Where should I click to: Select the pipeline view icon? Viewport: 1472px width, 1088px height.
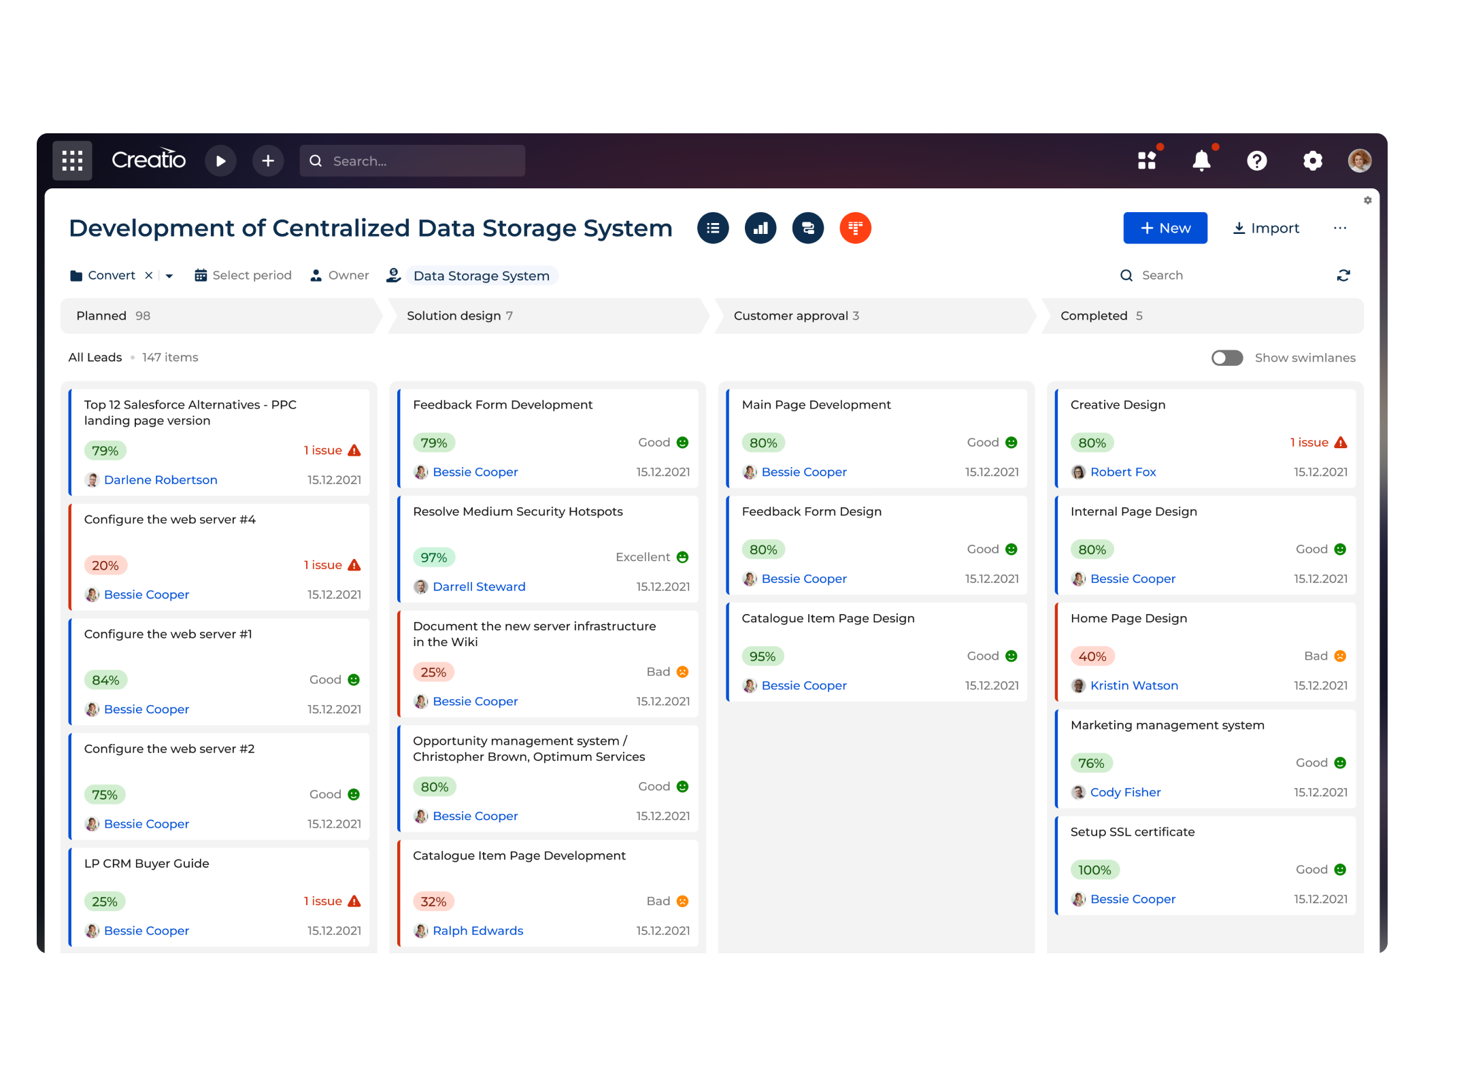pos(808,228)
